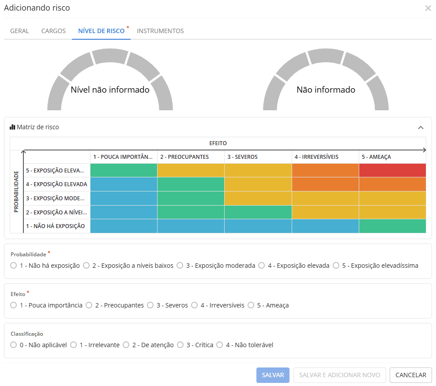
Task: Choose 4 - Irreversíveis effect option
Action: [195, 305]
